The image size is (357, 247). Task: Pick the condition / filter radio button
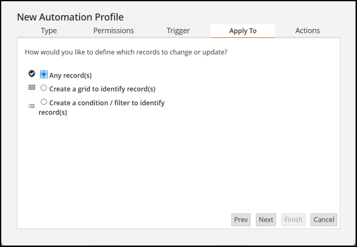[44, 101]
